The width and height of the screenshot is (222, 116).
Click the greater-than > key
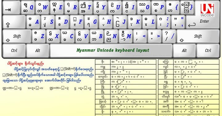point(154,36)
